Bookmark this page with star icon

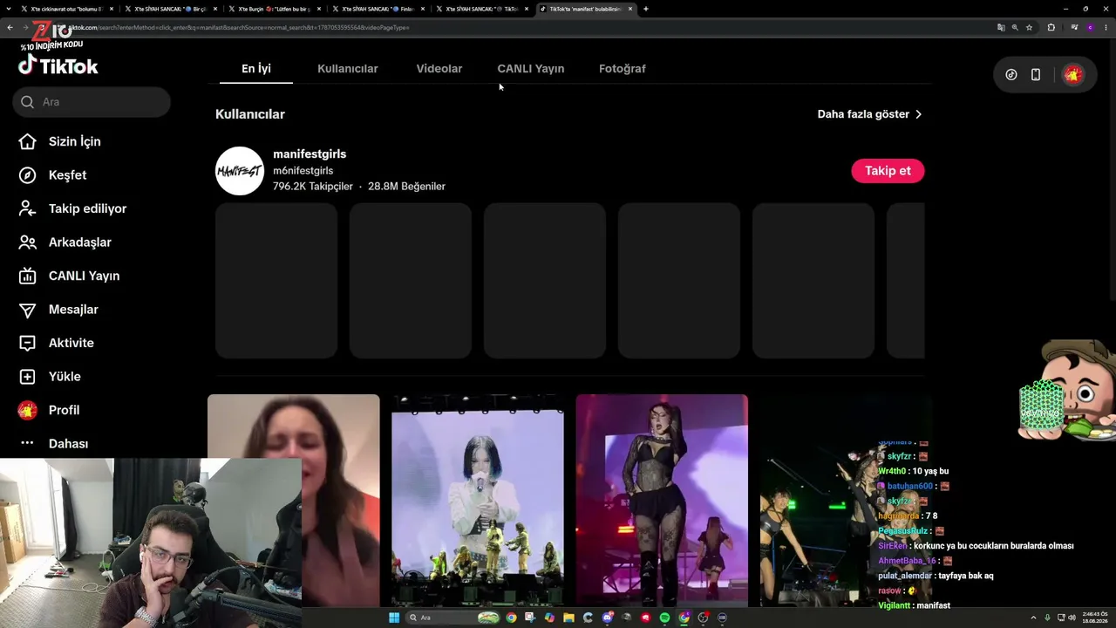(x=1030, y=28)
